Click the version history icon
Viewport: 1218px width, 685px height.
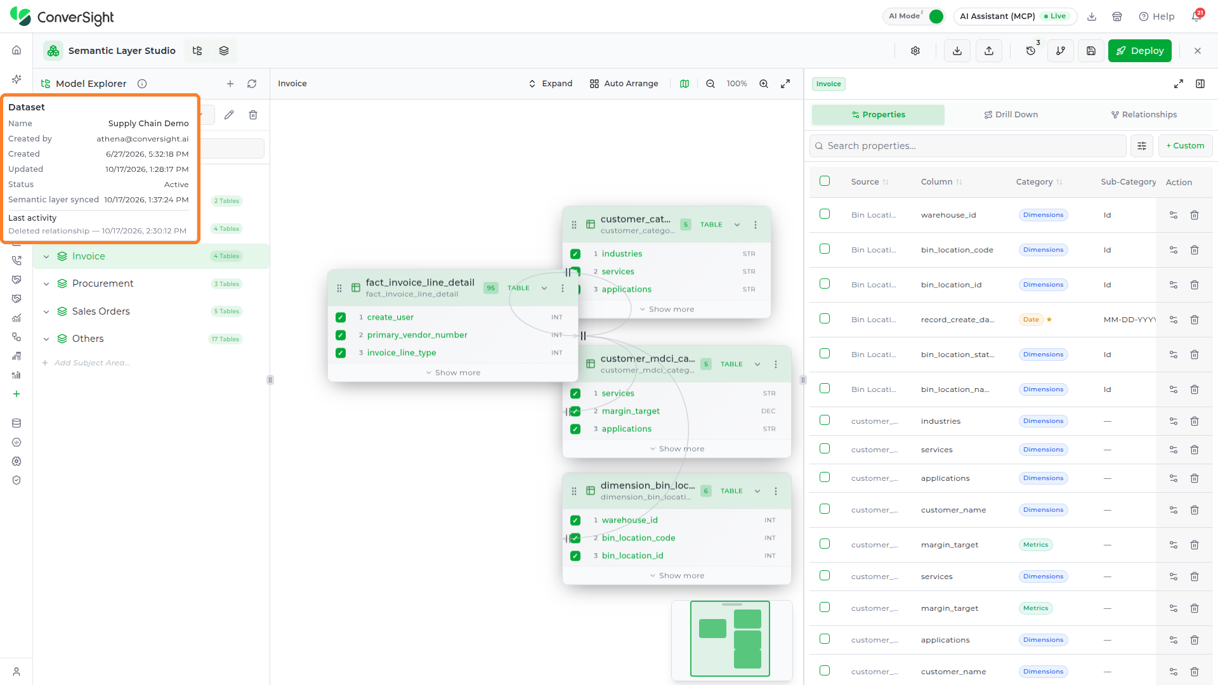(x=1031, y=51)
